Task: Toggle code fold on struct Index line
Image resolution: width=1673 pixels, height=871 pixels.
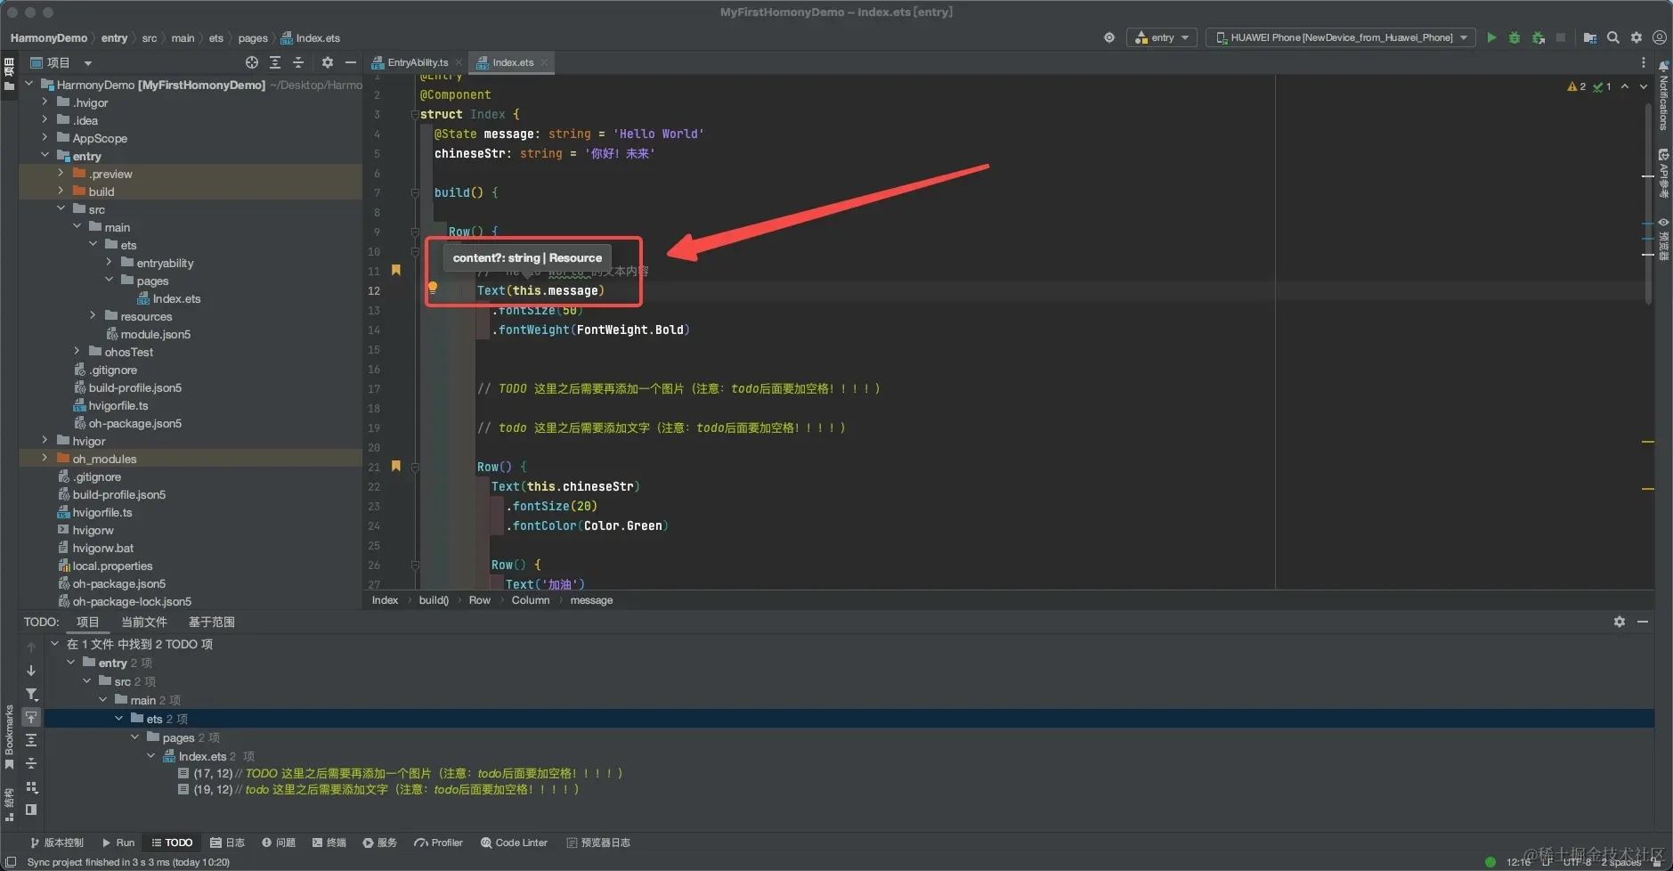Action: 415,114
